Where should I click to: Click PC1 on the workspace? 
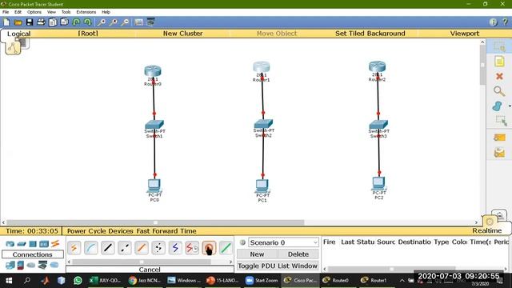click(x=262, y=186)
